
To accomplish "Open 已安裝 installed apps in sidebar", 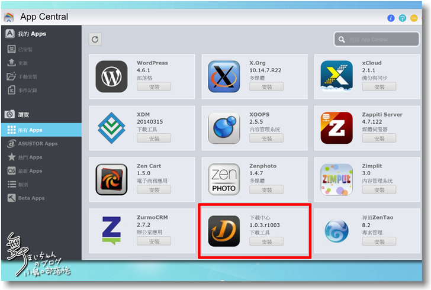I will (x=41, y=50).
